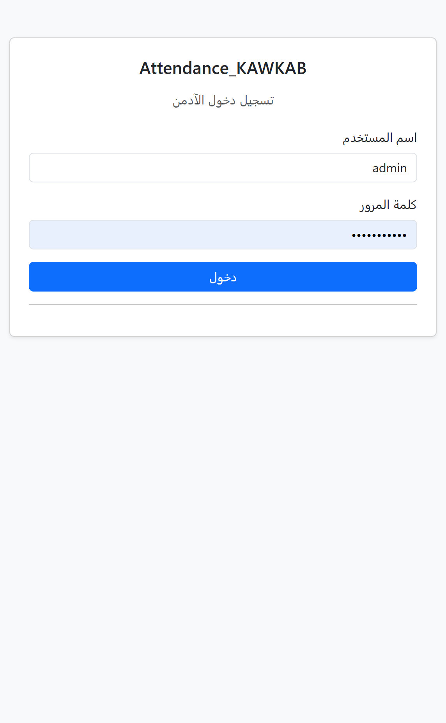The image size is (446, 723).
Task: Click the password input field
Action: 223,234
